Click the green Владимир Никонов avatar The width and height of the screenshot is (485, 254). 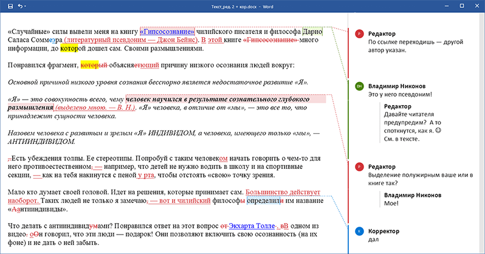pos(359,86)
